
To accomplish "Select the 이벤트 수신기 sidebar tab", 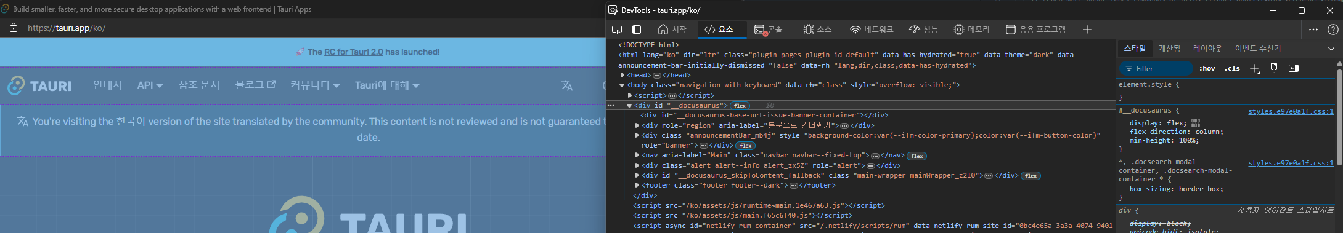I will [1257, 49].
